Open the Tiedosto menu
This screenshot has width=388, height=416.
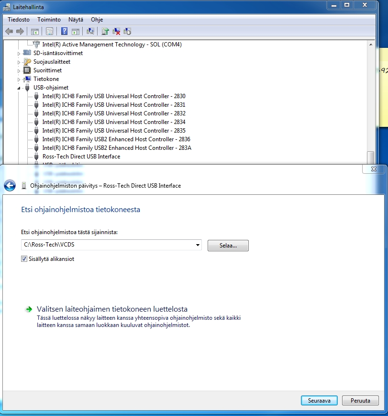click(x=19, y=20)
